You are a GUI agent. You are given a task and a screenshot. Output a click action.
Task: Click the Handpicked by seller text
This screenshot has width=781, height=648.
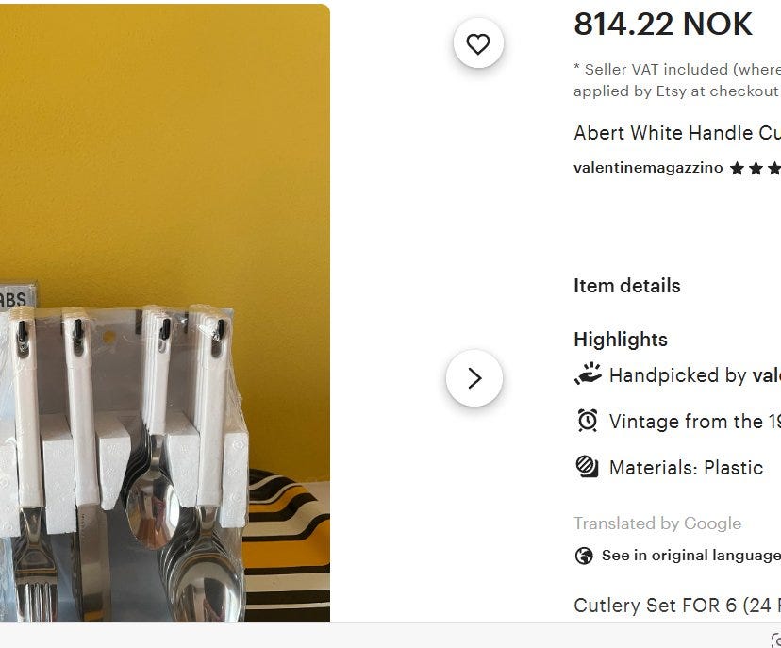pos(695,375)
